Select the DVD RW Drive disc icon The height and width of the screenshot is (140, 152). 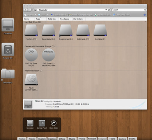(31, 55)
